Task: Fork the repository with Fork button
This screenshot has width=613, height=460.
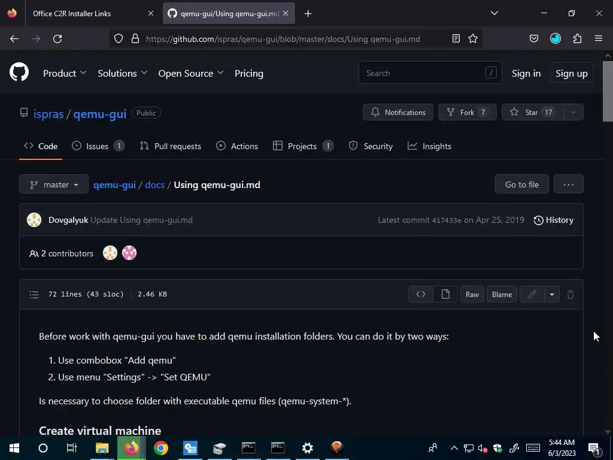Action: point(467,112)
